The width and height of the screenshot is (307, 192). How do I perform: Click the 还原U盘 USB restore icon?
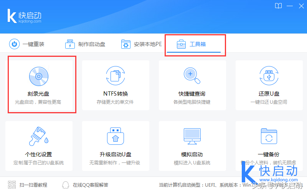pos(269,76)
